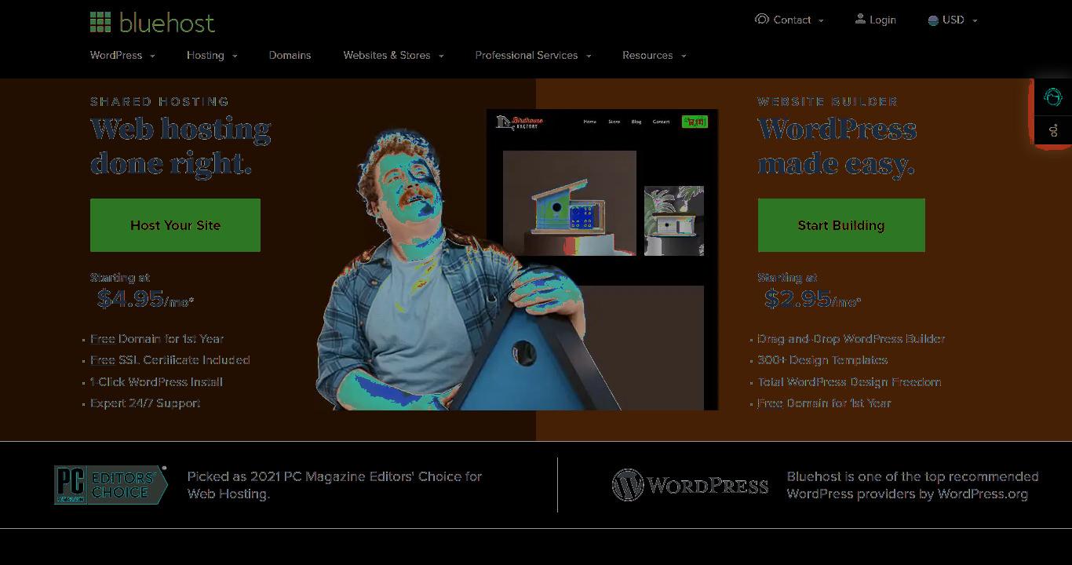Select the WordPress navigation label
Screen dimensions: 1072x565
[116, 55]
